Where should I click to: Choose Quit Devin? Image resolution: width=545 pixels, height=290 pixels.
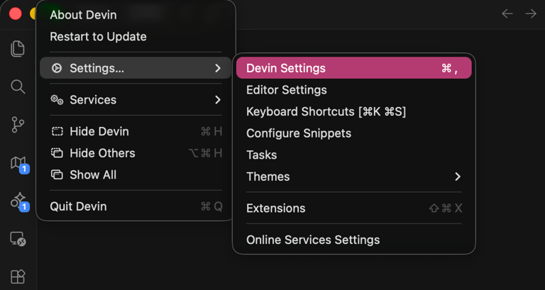(136, 206)
